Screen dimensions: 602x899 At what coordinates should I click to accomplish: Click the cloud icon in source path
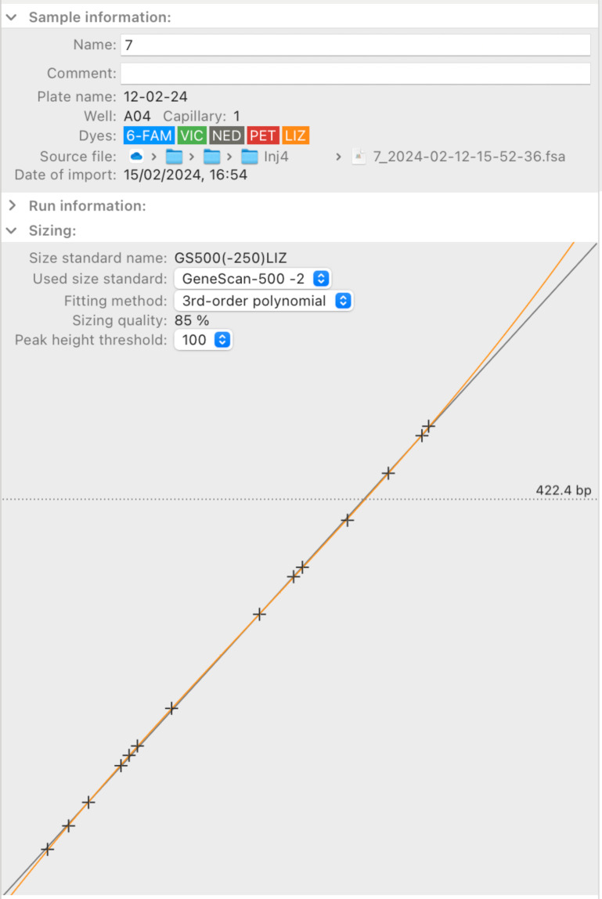point(136,156)
